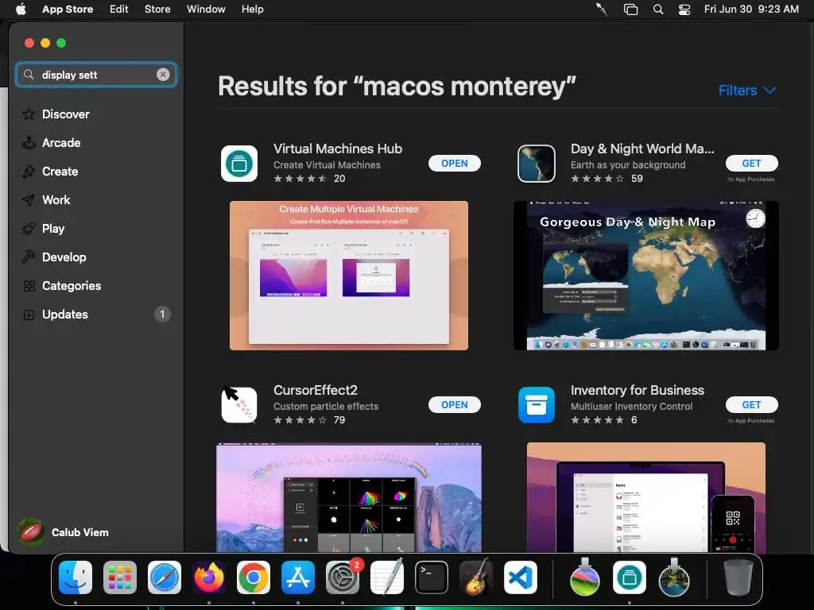Screen dimensions: 814x610
Task: Open Gorgeous Day & Night Map screenshot
Action: tap(646, 276)
